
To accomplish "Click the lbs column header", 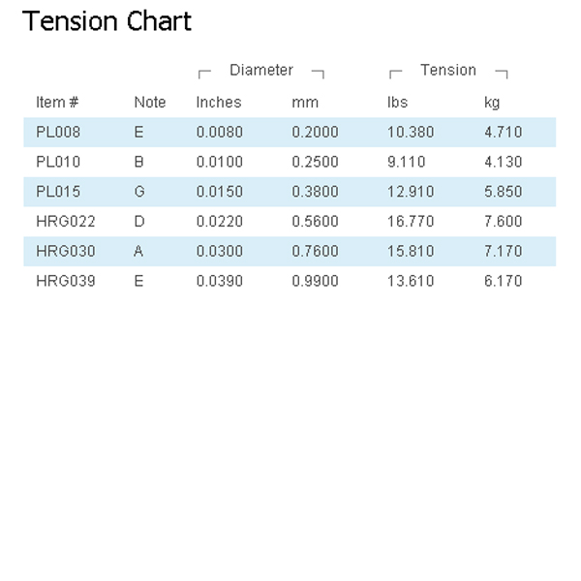I will coord(398,102).
